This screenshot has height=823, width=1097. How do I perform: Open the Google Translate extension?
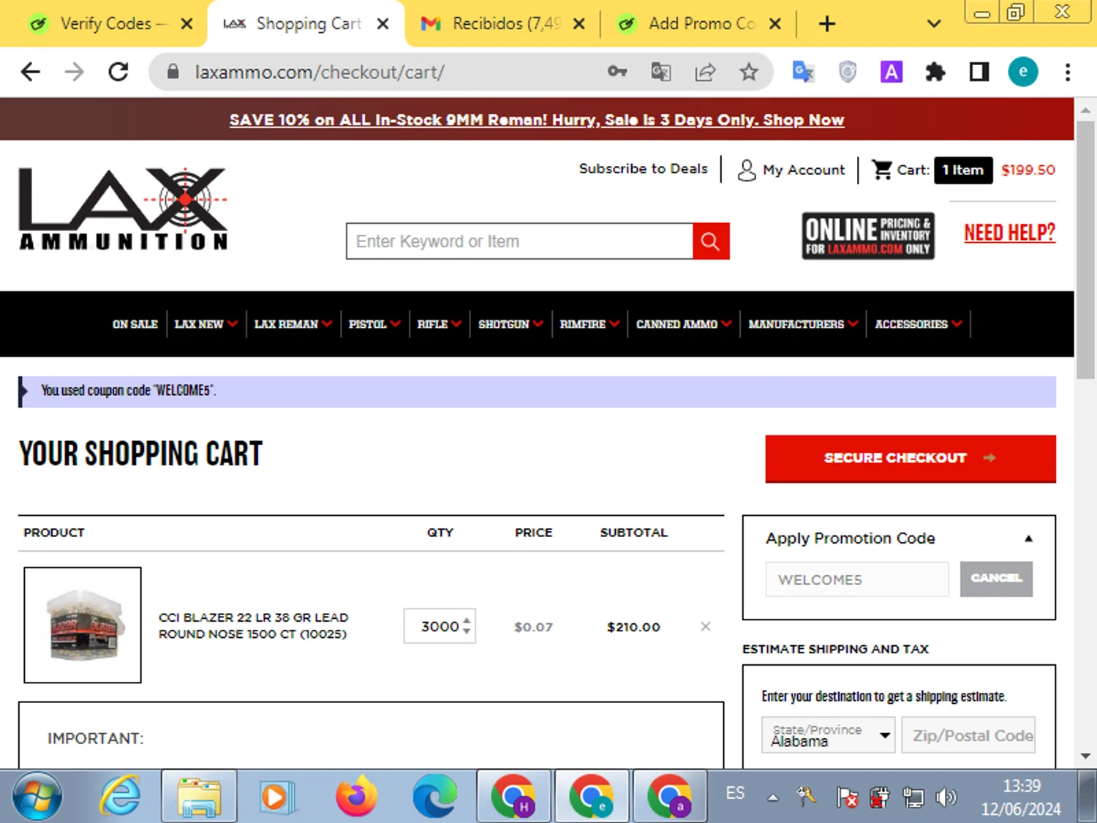[x=803, y=72]
